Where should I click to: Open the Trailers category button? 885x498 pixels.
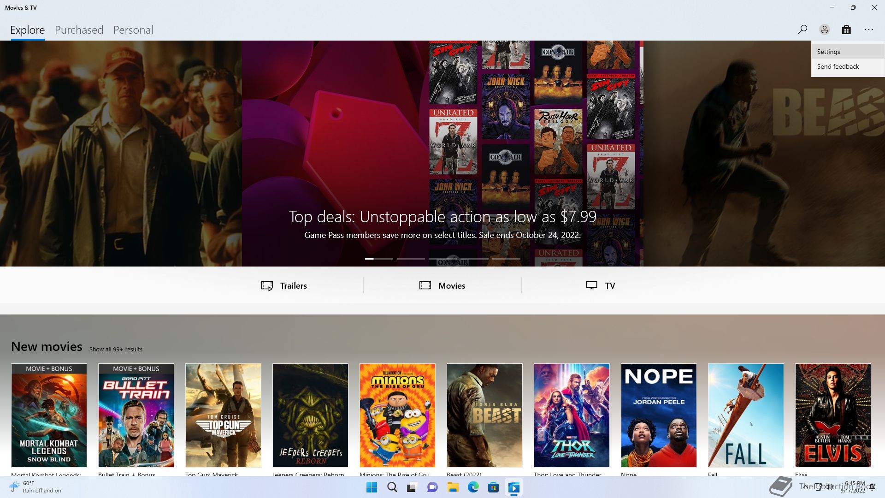tap(284, 285)
